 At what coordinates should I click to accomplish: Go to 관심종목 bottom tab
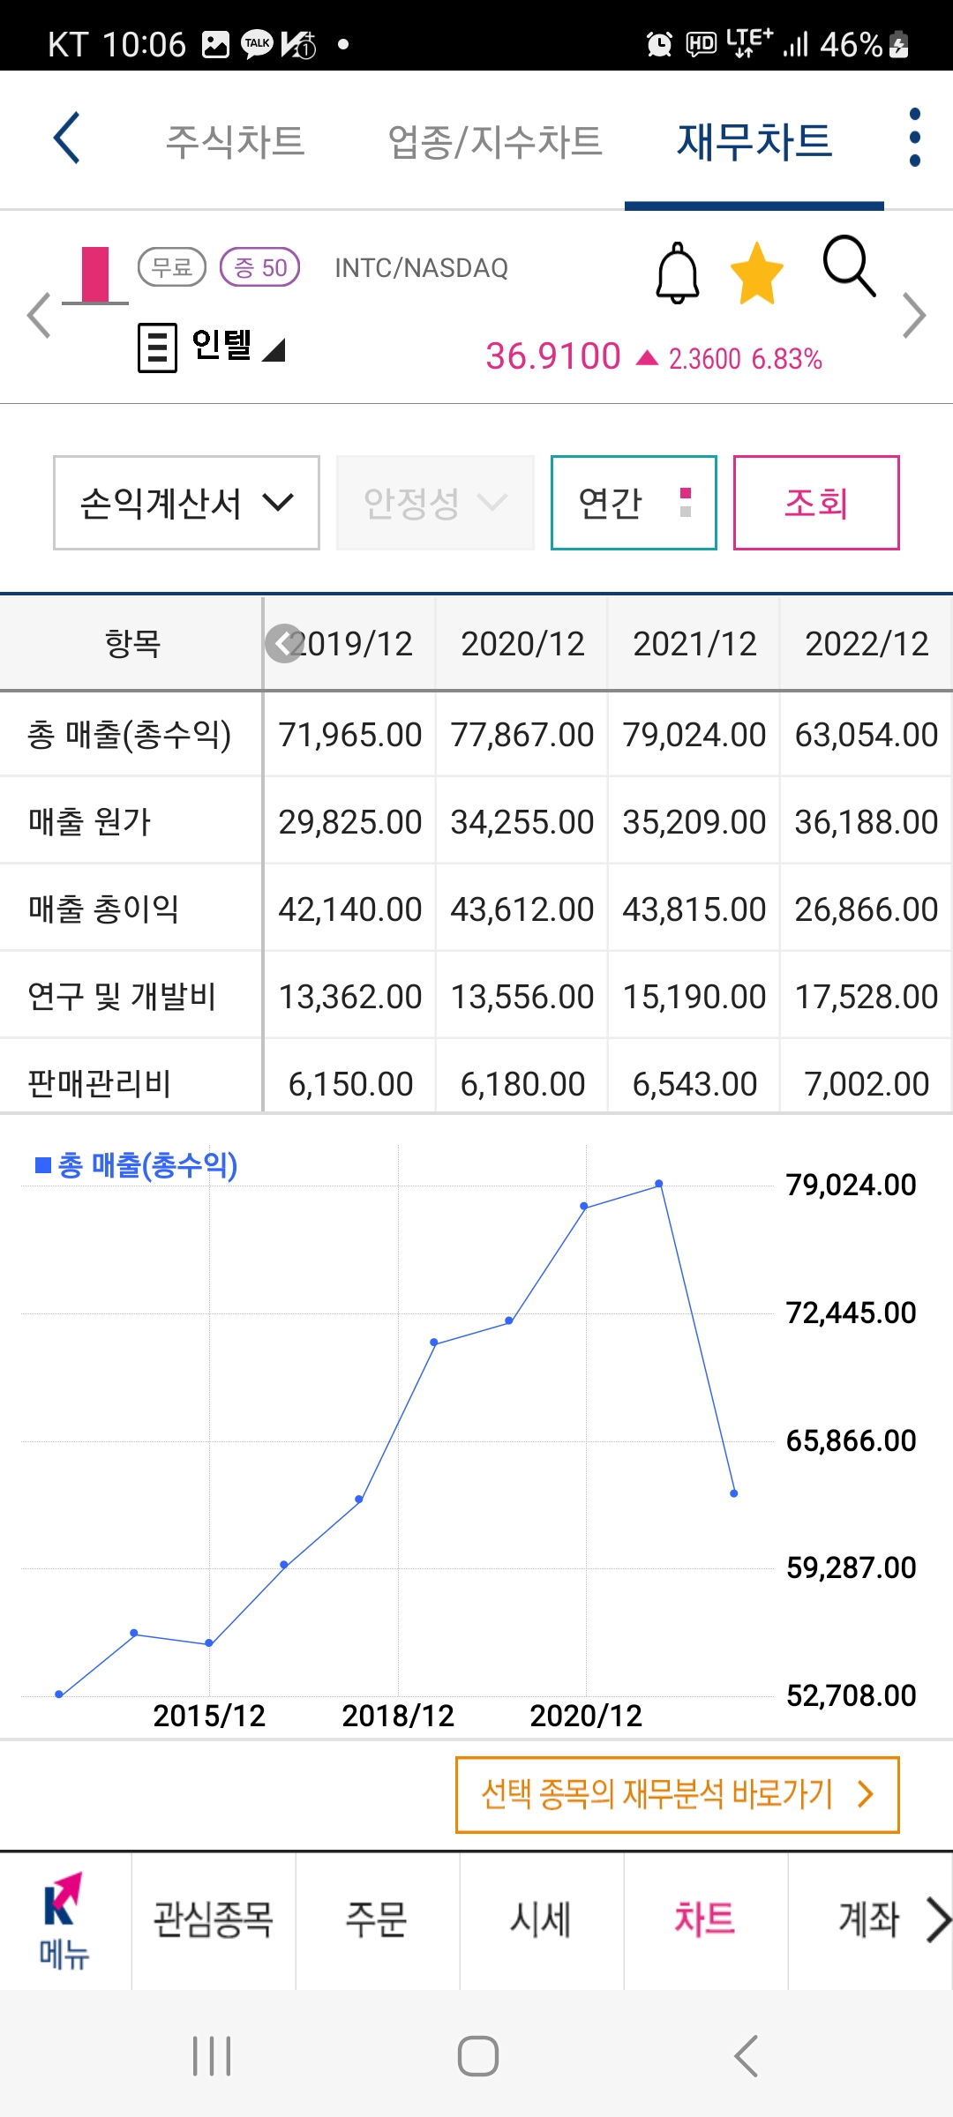tap(214, 1919)
